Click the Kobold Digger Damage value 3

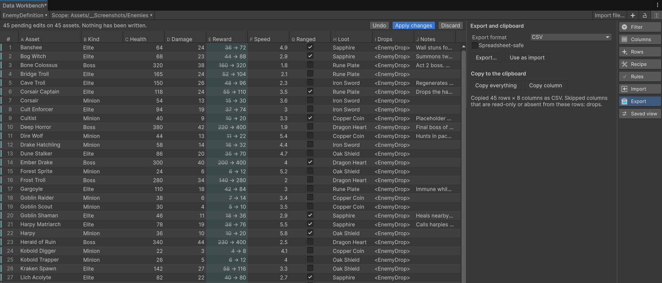[203, 251]
